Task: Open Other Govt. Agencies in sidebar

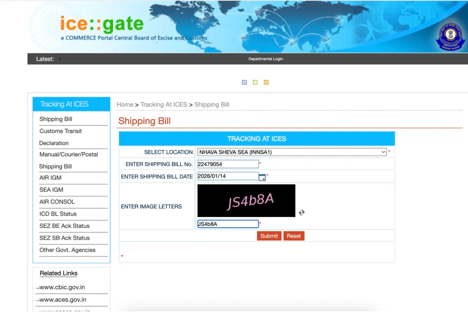Action: 67,250
